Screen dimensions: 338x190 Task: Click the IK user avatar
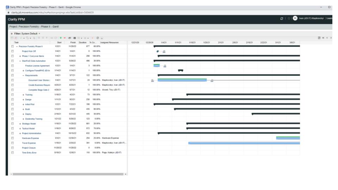(x=295, y=18)
